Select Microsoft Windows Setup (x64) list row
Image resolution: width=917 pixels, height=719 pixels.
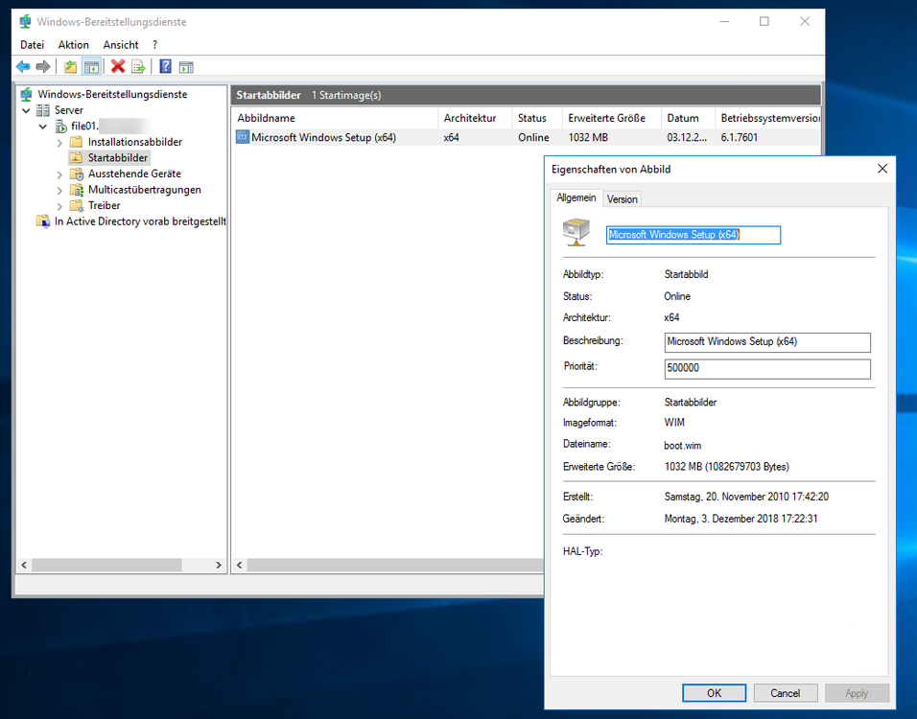(323, 137)
